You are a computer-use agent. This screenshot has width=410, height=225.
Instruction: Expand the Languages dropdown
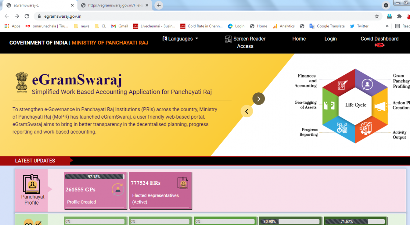180,39
